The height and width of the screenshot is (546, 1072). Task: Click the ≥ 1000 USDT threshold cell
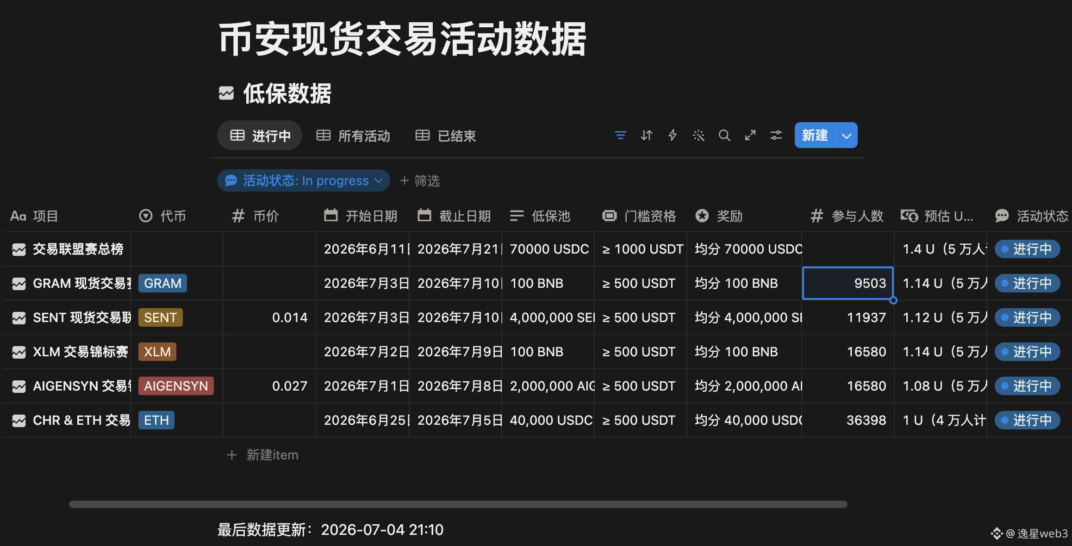641,249
